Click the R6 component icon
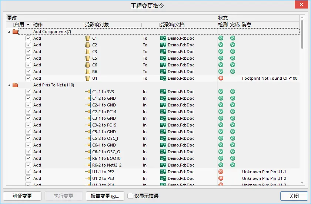This screenshot has width=311, height=204. [88, 72]
